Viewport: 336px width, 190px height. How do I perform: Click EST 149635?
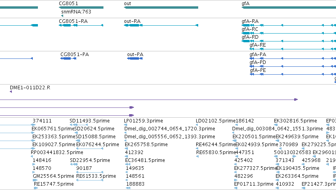click(x=135, y=169)
